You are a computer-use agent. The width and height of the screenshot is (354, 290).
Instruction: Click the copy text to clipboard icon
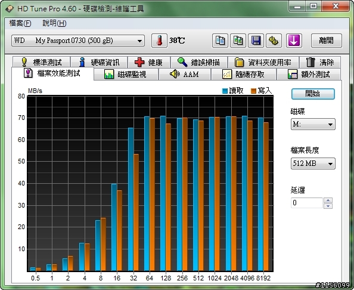coord(220,41)
